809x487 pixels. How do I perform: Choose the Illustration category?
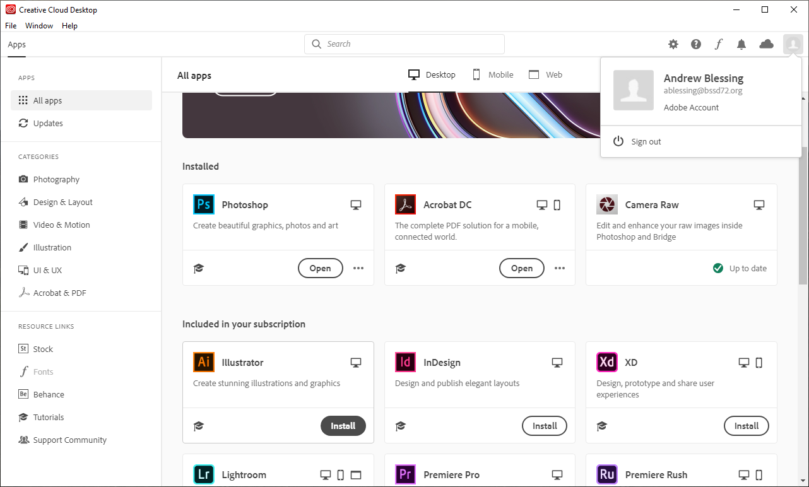coord(81,247)
